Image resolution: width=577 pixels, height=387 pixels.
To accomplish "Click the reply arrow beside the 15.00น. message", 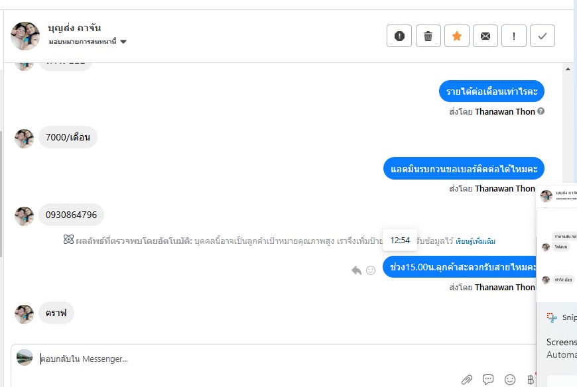I will point(356,270).
